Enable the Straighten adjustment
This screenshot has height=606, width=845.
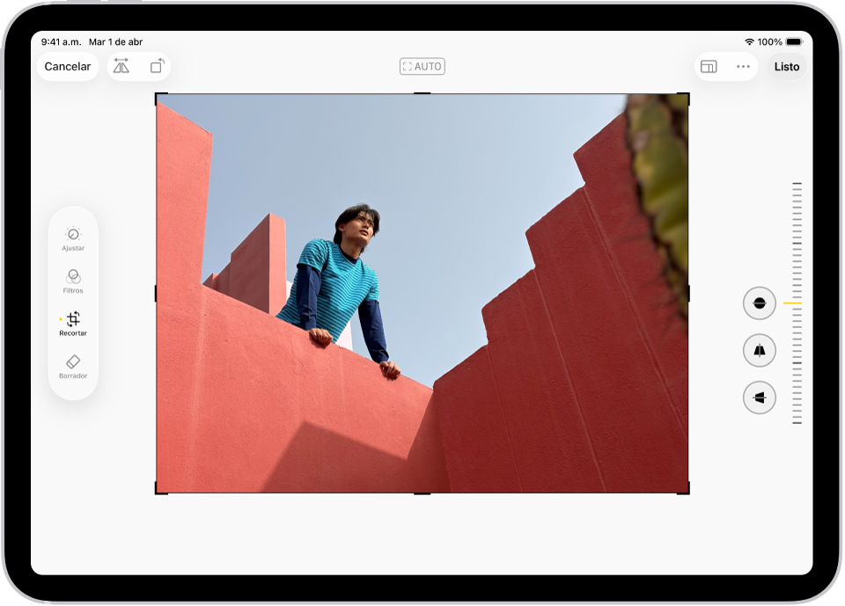pyautogui.click(x=758, y=303)
